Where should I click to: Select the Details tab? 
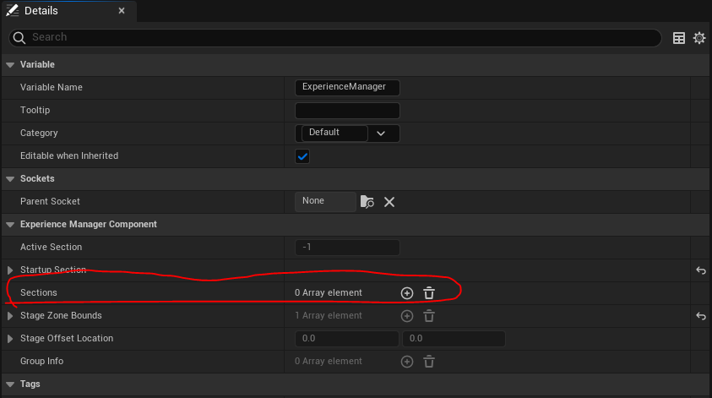click(x=52, y=11)
